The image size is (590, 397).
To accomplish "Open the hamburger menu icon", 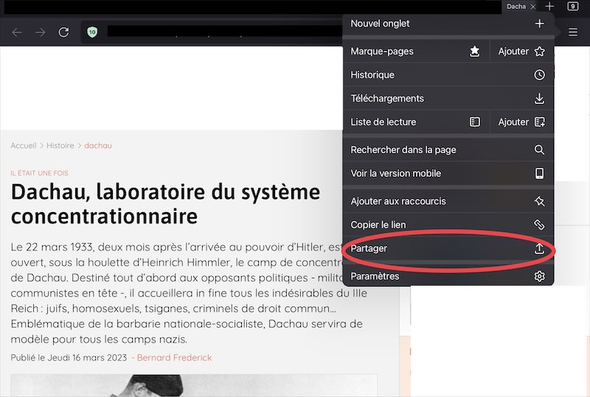I will click(x=573, y=32).
